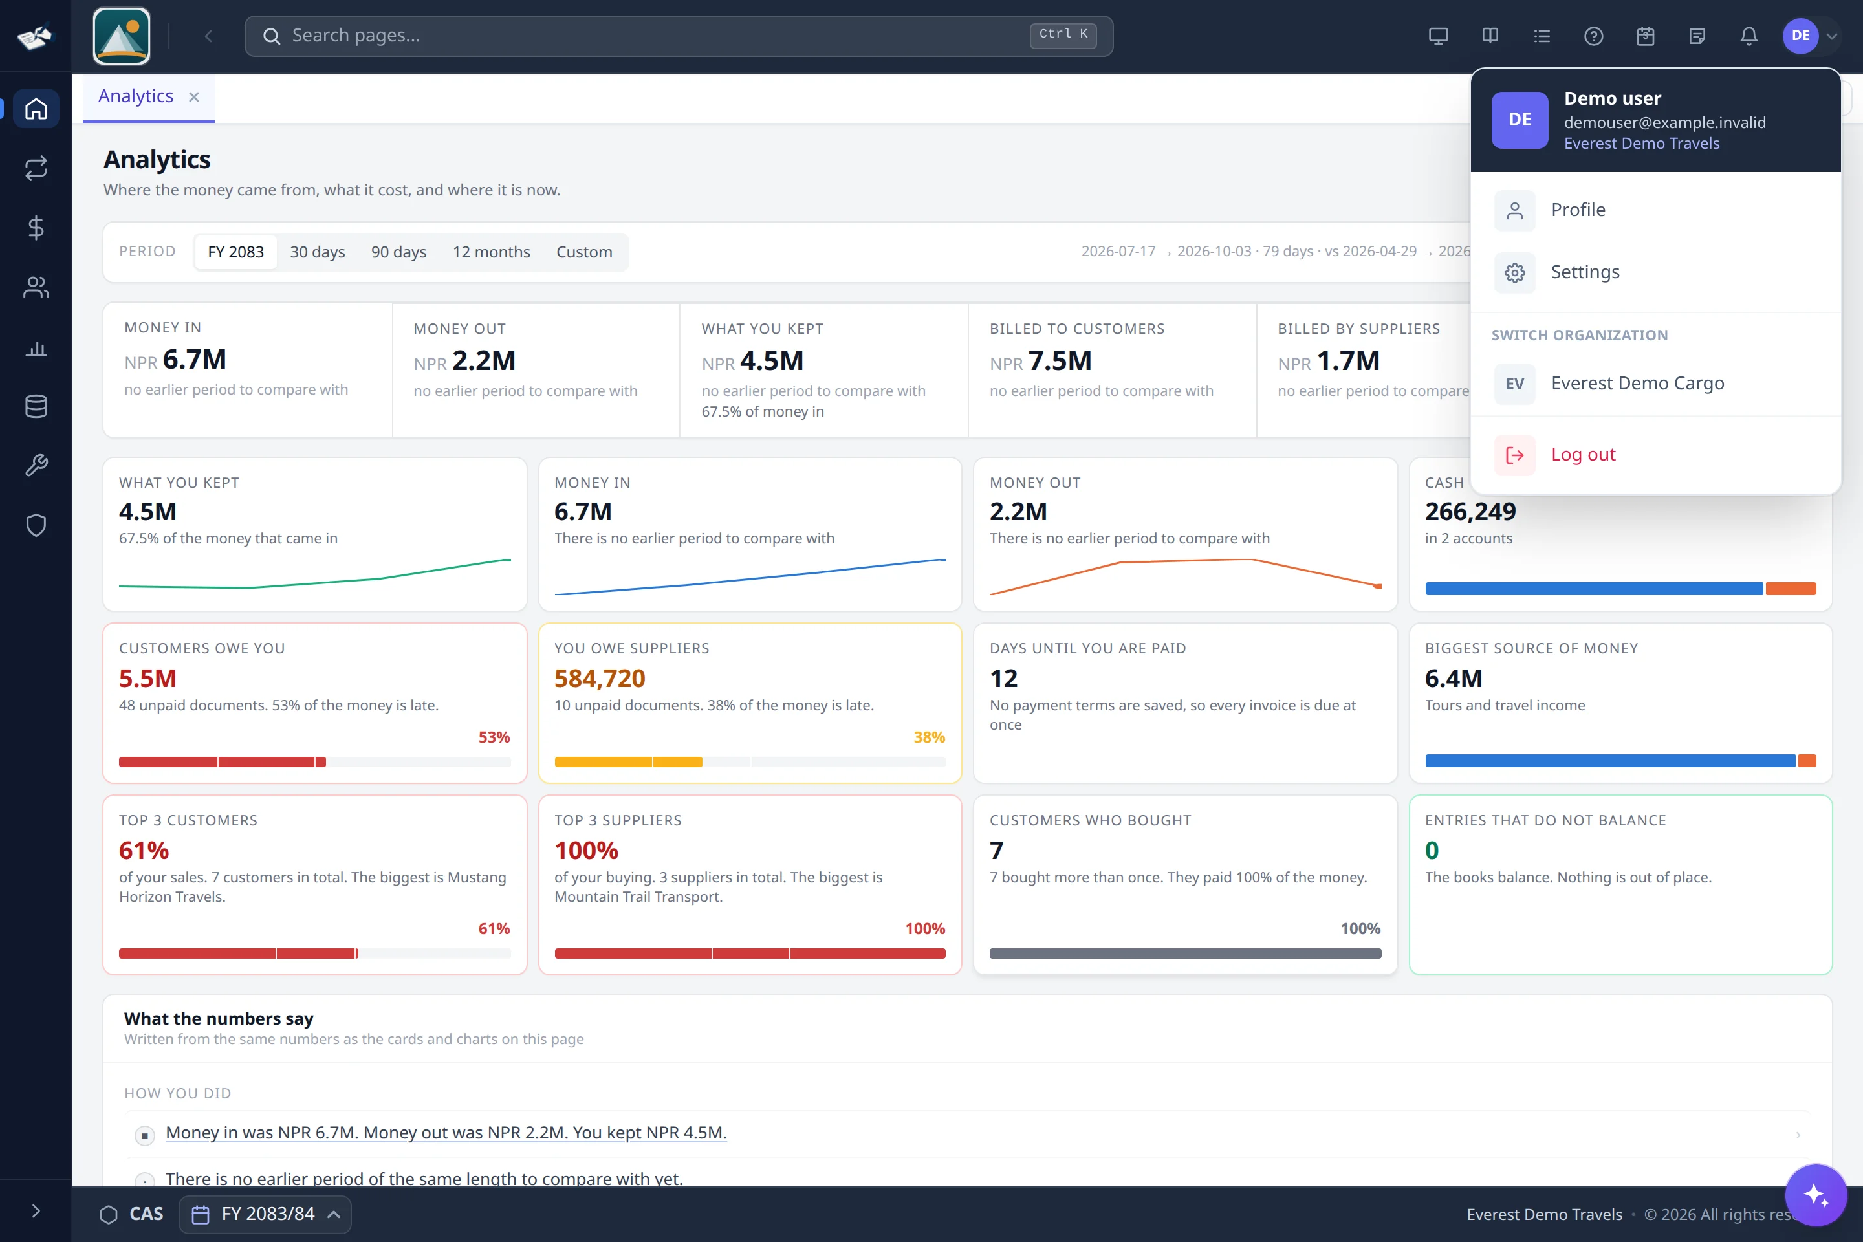This screenshot has width=1863, height=1242.
Task: Click the list icon in top bar
Action: [x=1542, y=36]
